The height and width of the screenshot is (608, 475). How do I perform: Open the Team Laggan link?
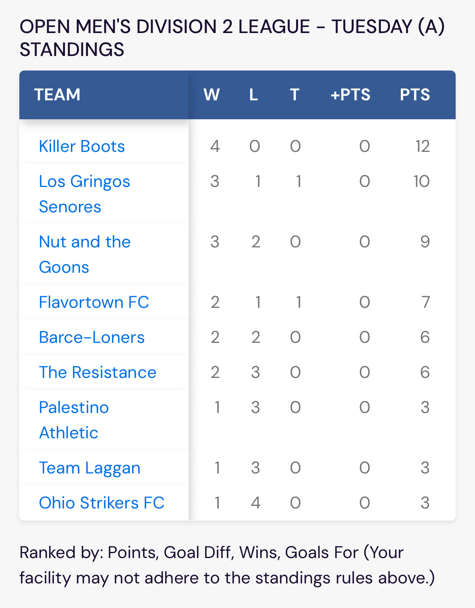coord(89,468)
